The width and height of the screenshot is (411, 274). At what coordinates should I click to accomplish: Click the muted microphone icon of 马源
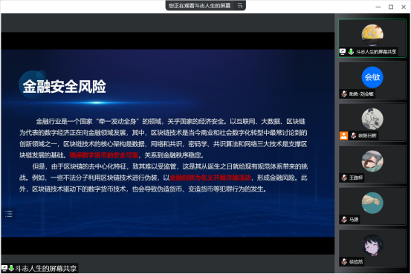click(x=344, y=220)
